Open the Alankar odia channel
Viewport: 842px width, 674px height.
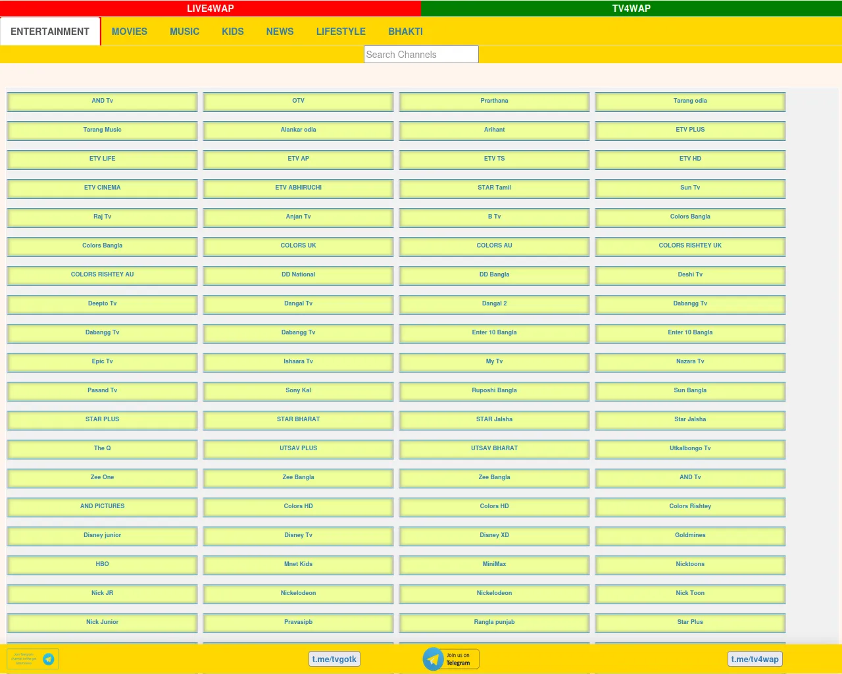click(x=299, y=130)
